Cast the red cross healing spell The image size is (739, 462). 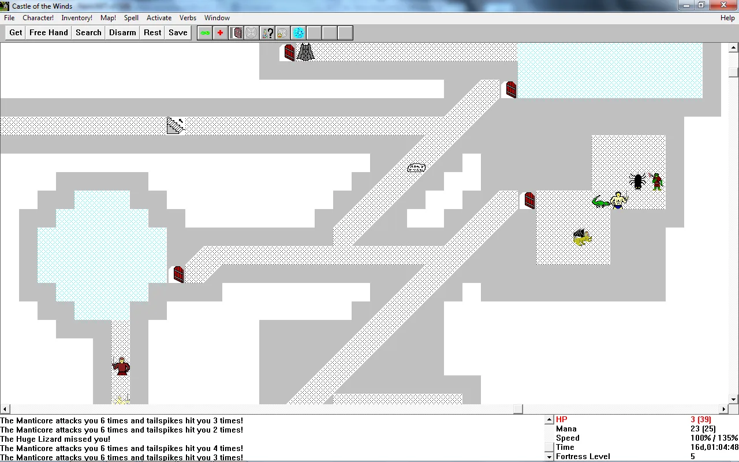point(221,33)
